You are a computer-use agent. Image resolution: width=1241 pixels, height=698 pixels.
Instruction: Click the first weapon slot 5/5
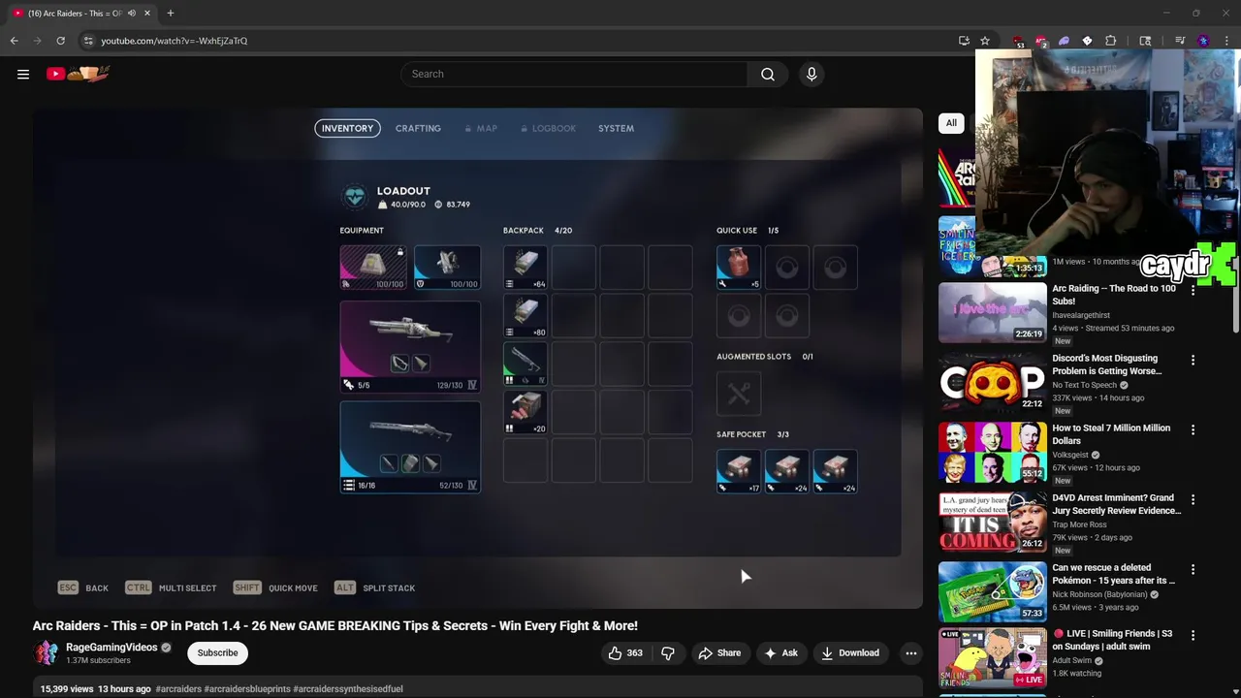[x=410, y=346]
